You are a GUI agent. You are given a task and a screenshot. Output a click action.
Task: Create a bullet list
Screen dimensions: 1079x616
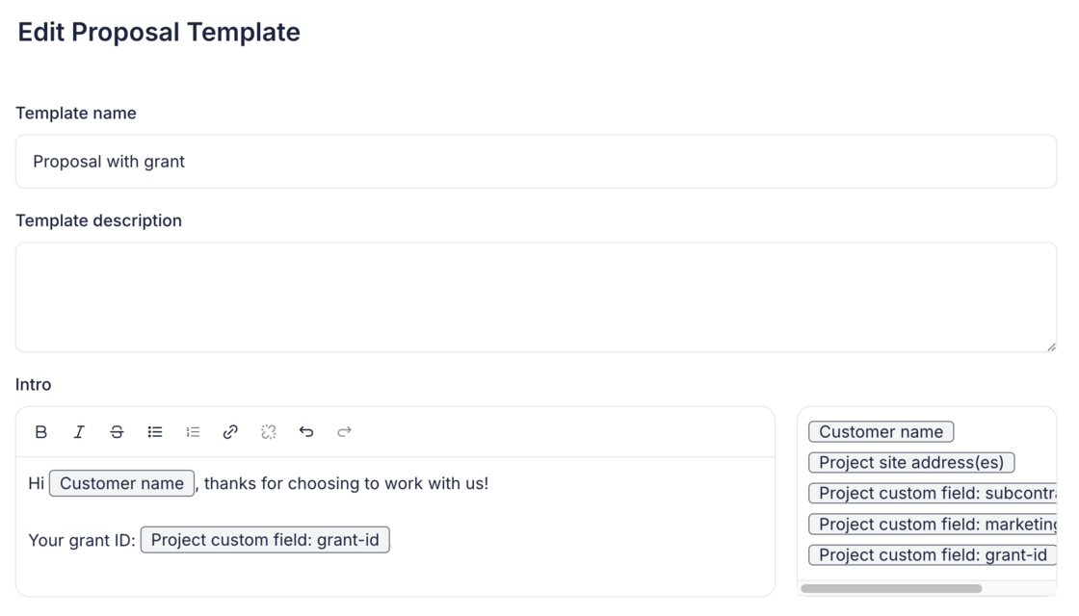154,431
